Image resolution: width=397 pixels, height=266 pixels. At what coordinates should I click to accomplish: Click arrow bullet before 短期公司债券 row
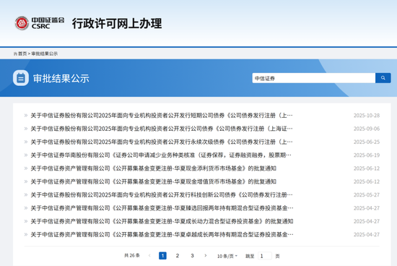[x=26, y=116]
